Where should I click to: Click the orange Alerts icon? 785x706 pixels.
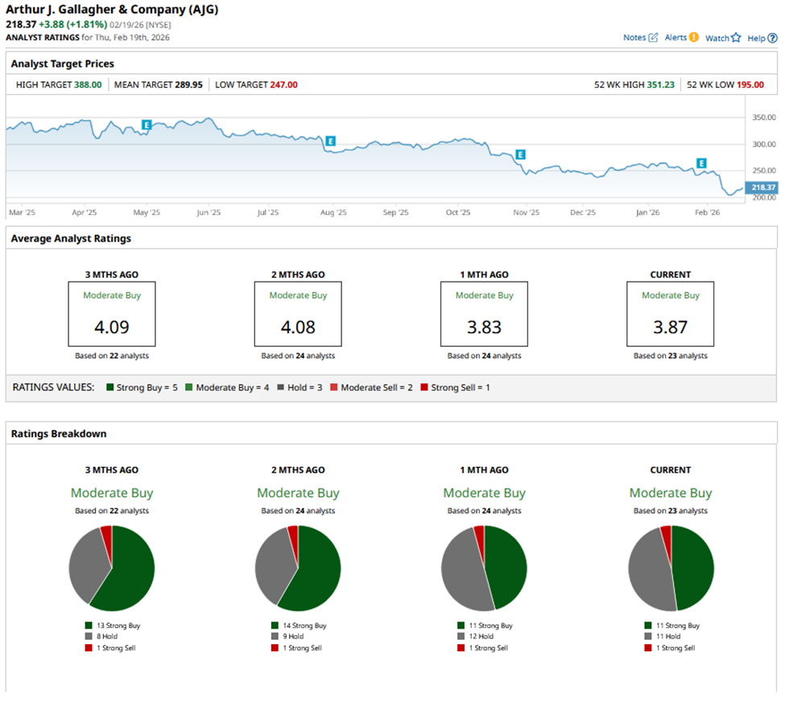coord(693,37)
